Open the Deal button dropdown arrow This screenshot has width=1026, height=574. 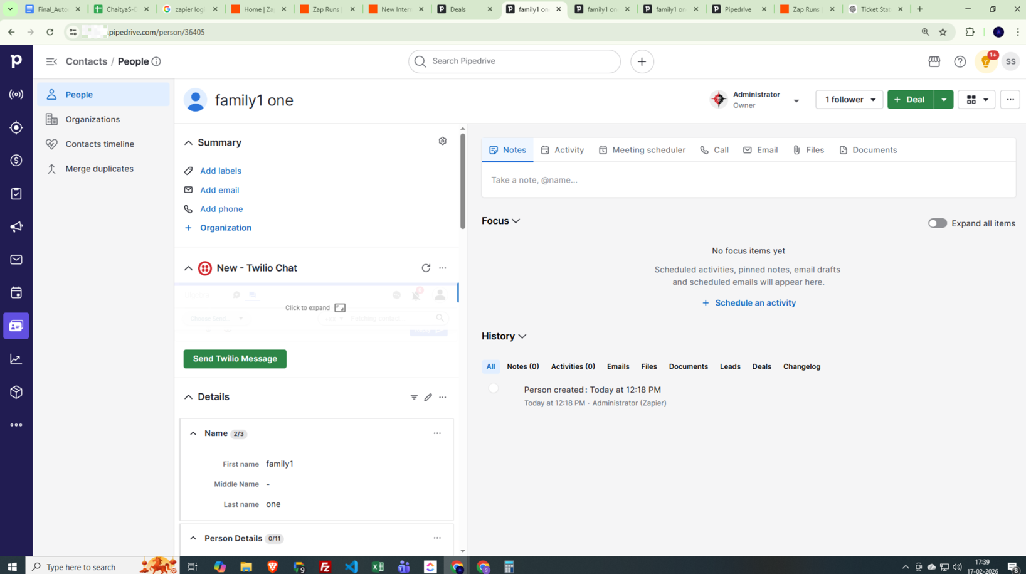coord(943,100)
